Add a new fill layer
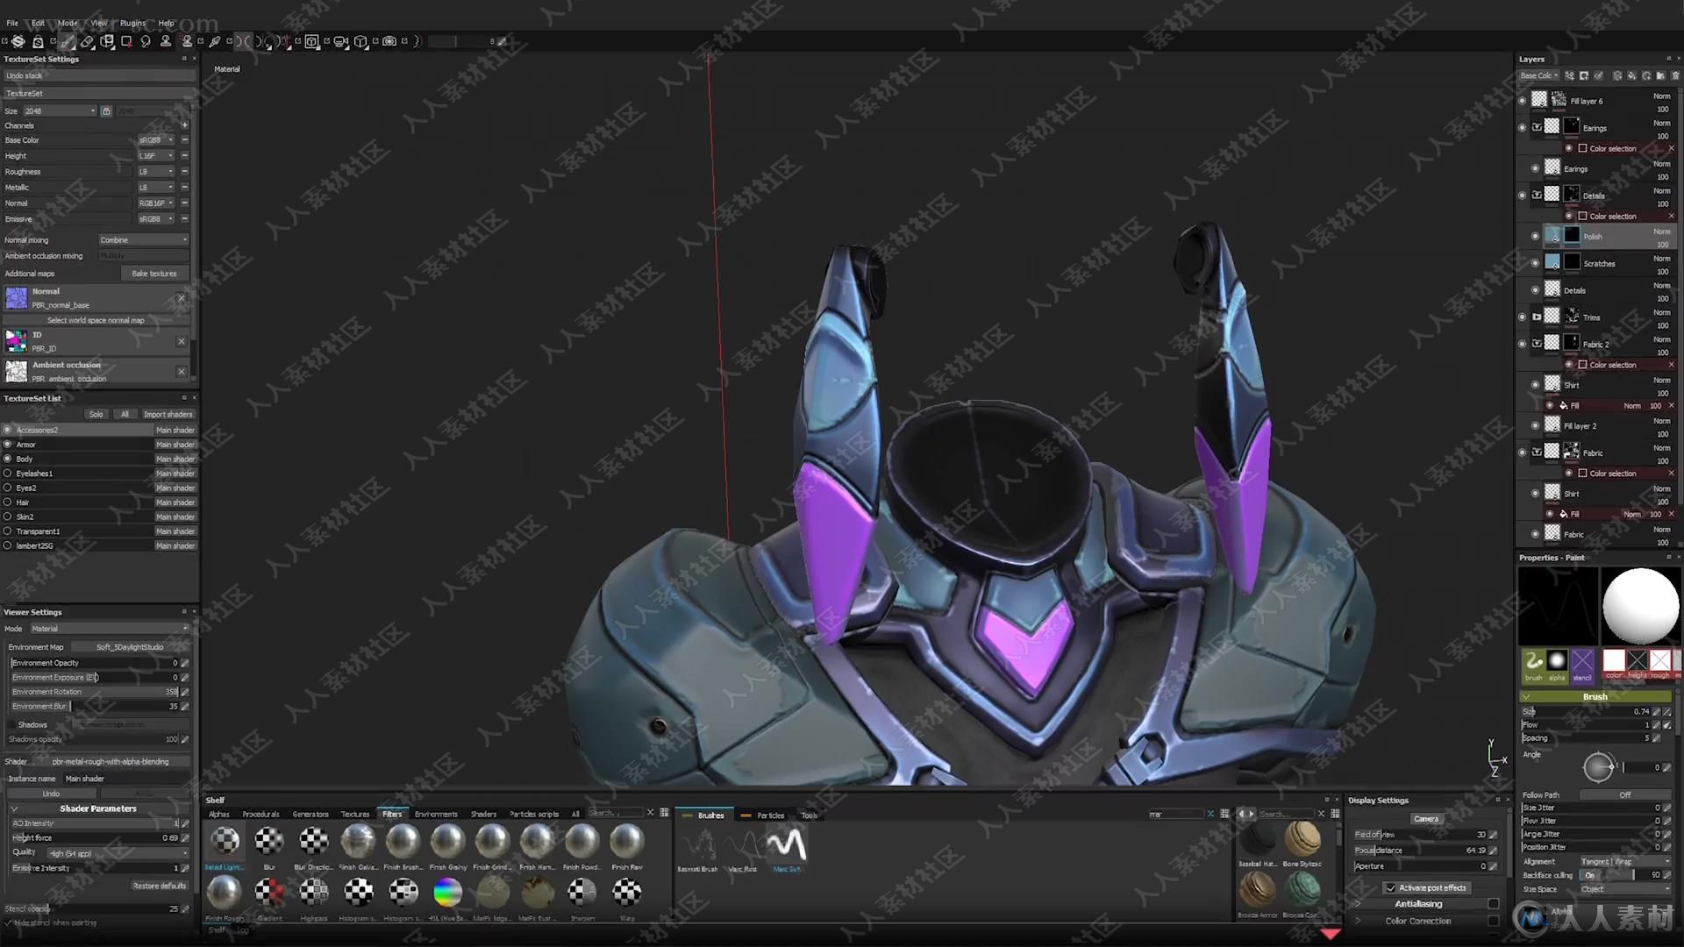Viewport: 1684px width, 947px height. [1631, 75]
